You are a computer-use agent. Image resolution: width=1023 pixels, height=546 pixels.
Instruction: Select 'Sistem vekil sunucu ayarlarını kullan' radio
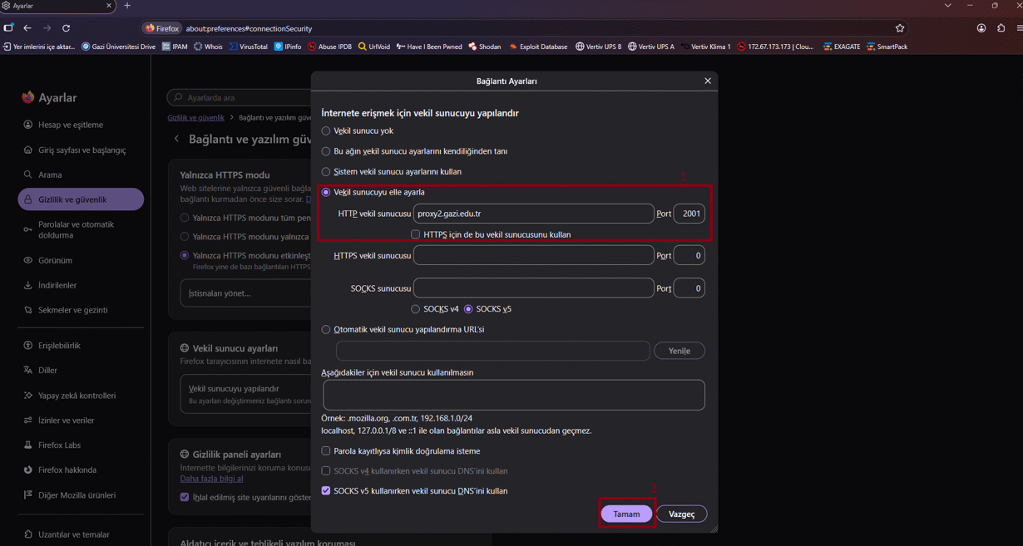tap(326, 171)
